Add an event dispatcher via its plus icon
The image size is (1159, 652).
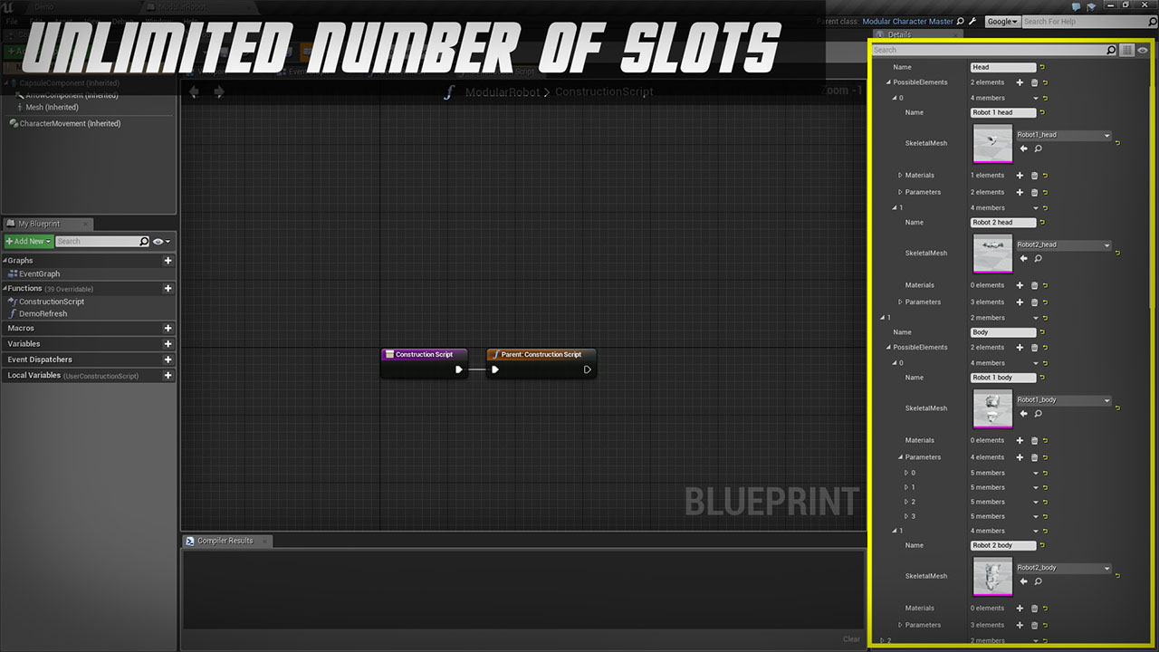(168, 360)
